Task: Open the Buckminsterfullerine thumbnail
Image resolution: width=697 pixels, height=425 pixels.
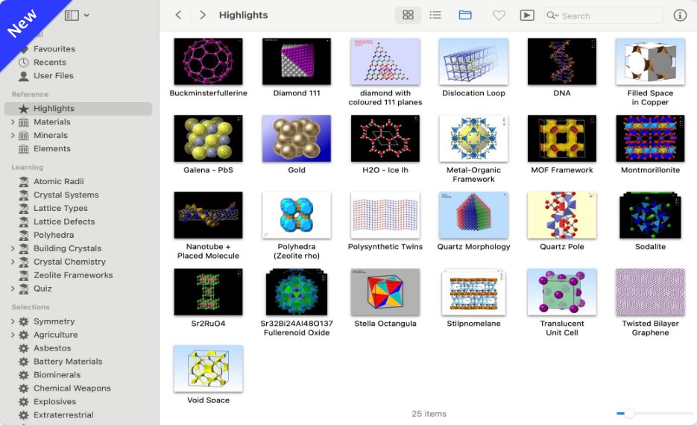Action: (x=208, y=61)
